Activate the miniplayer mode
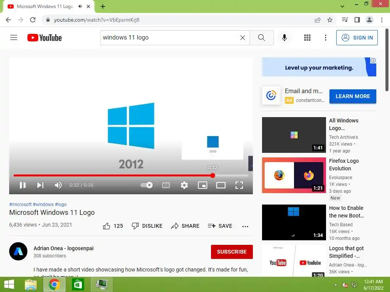The width and height of the screenshot is (390, 292). tap(203, 185)
